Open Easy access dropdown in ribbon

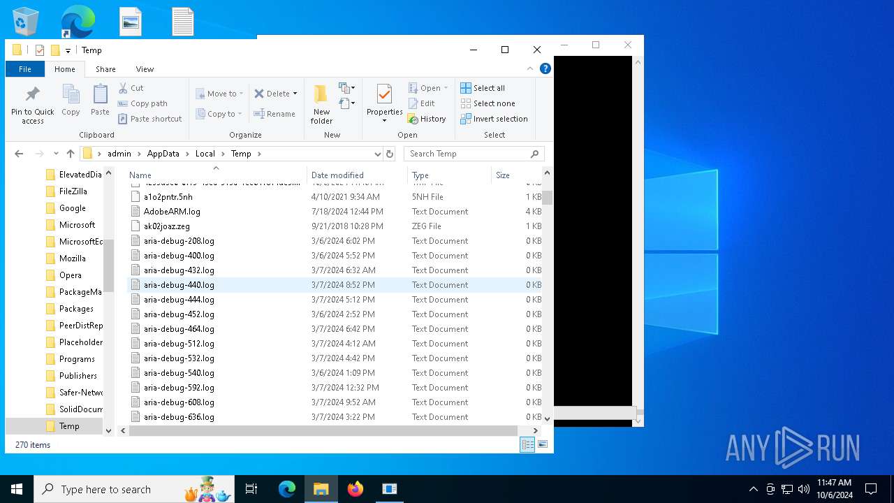[x=347, y=103]
